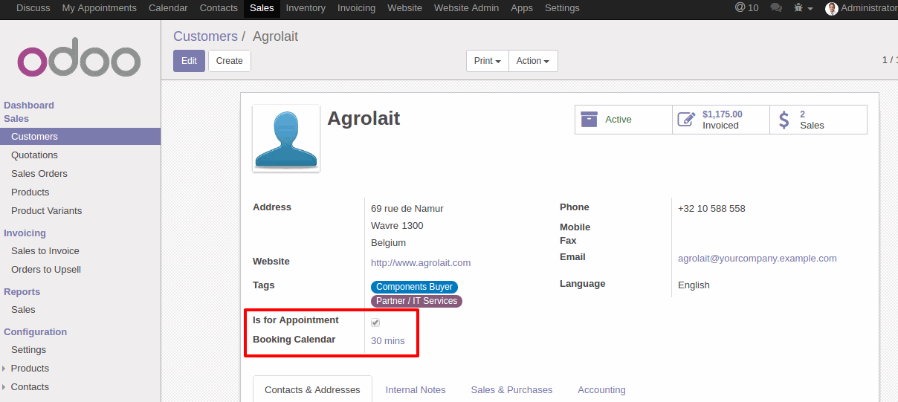Expand the Products configuration tree item
This screenshot has height=402, width=898.
pos(4,369)
